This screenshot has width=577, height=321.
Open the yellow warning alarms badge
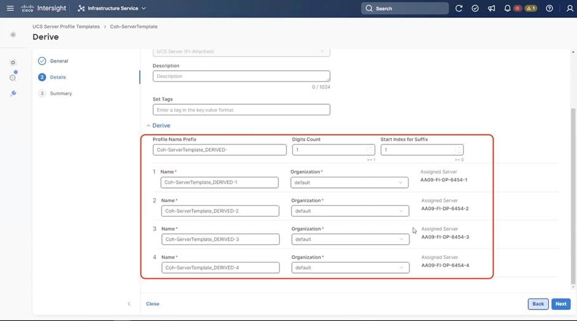click(530, 8)
